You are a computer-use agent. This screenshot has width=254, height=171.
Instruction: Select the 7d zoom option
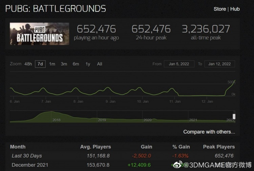point(40,64)
